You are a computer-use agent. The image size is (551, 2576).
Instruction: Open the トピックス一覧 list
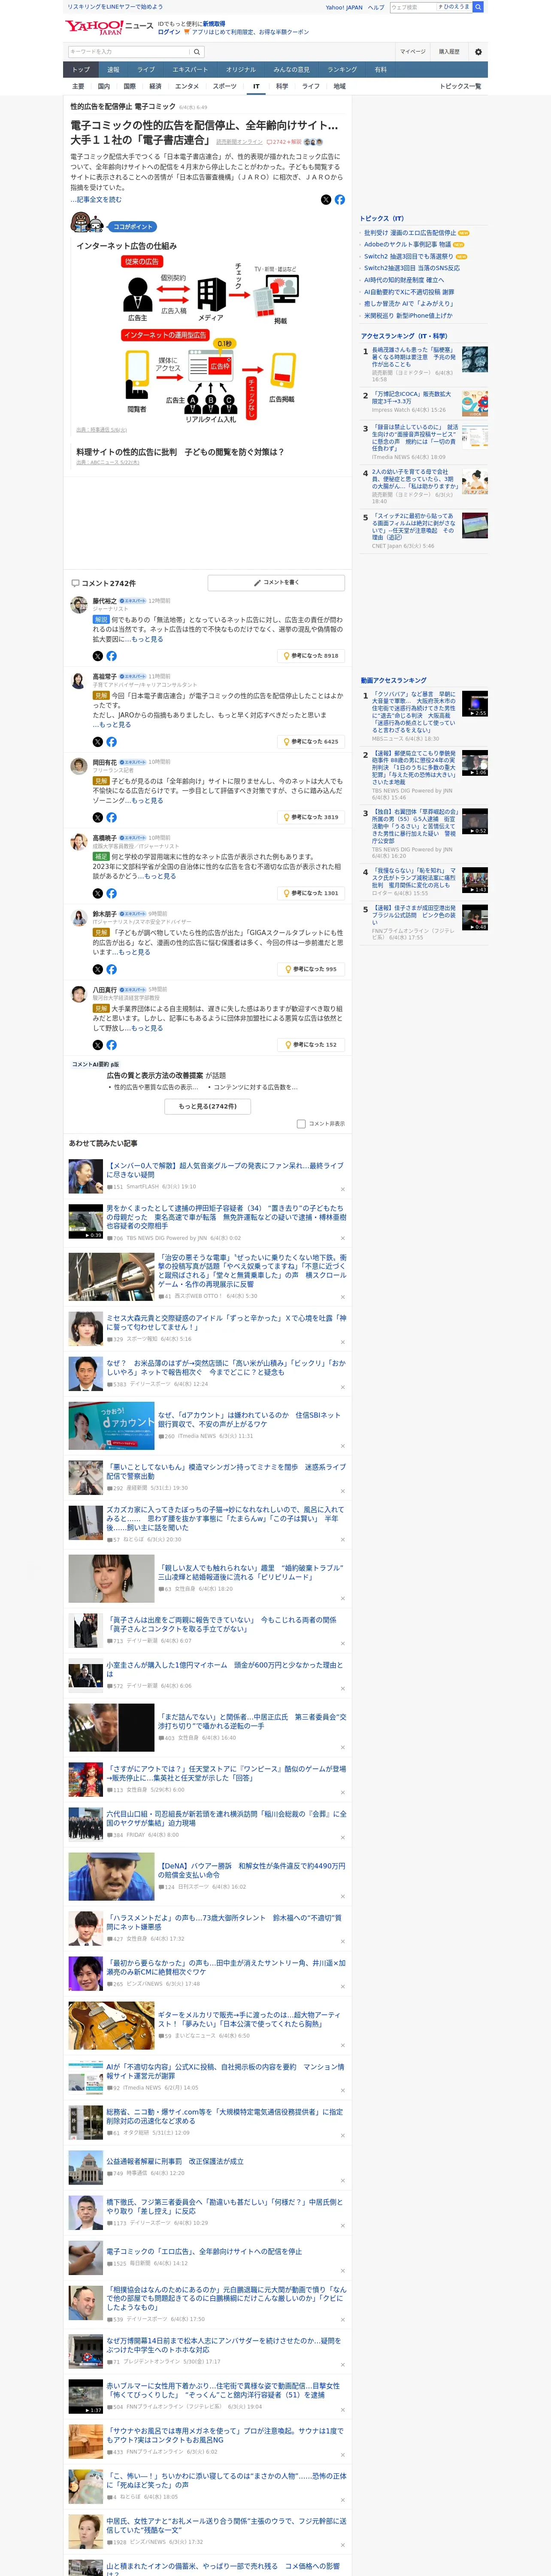(x=460, y=86)
